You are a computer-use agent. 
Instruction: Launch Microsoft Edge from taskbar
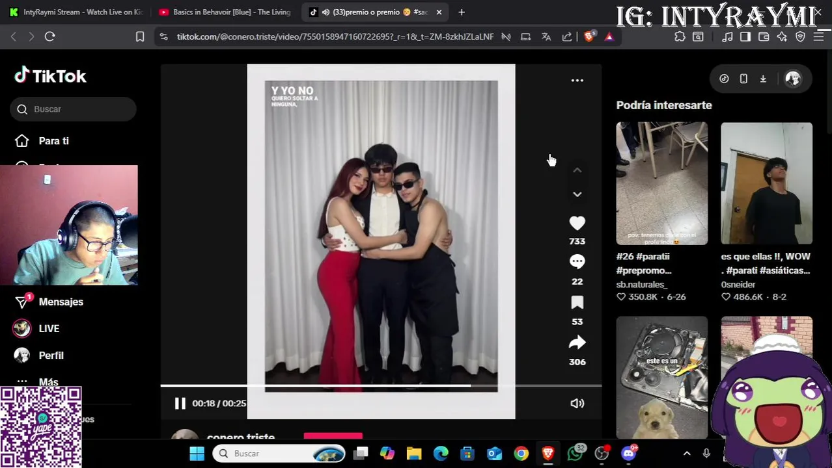tap(441, 454)
